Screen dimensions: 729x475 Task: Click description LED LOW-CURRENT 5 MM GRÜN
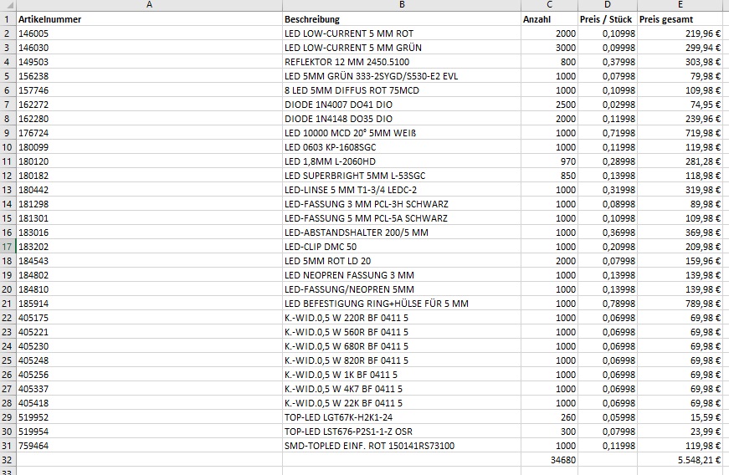pyautogui.click(x=402, y=48)
